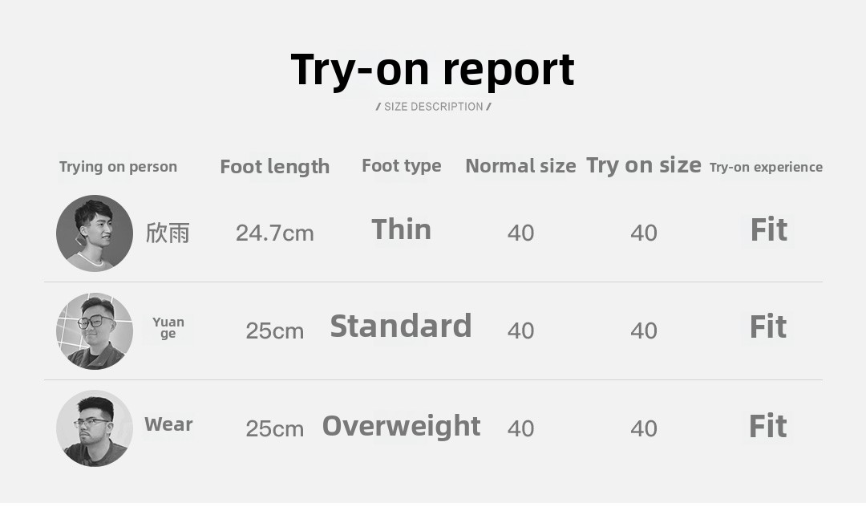This screenshot has width=866, height=515.
Task: Select the "Standard" foot type
Action: click(x=401, y=326)
